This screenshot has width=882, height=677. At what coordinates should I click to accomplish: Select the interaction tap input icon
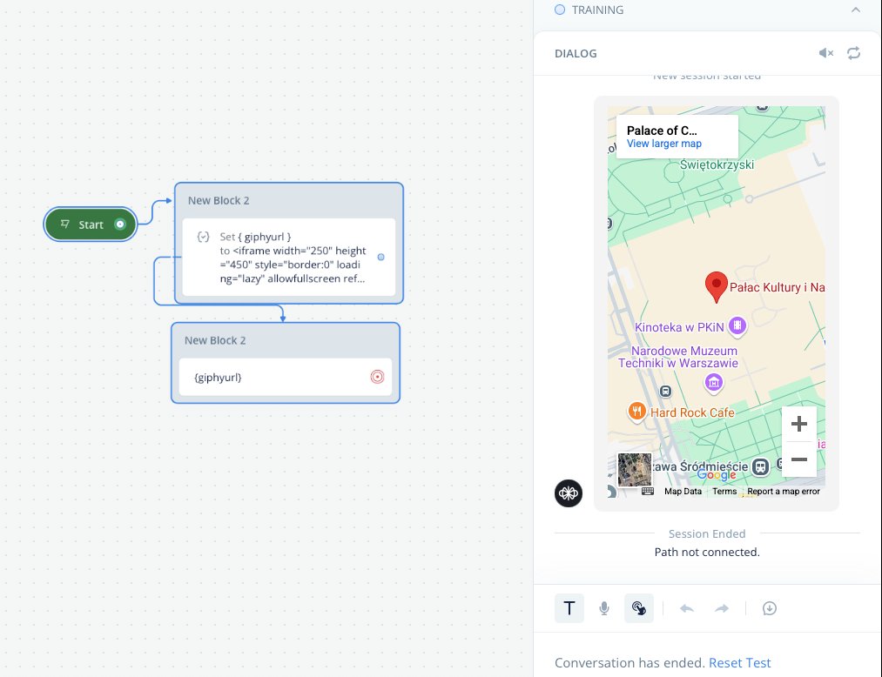pyautogui.click(x=639, y=608)
